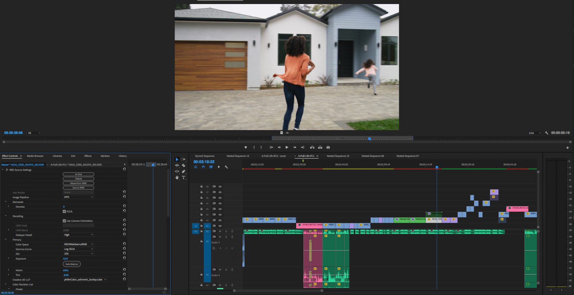The width and height of the screenshot is (574, 295).
Task: Open playback resolution 1/16 dropdown
Action: tap(535, 133)
